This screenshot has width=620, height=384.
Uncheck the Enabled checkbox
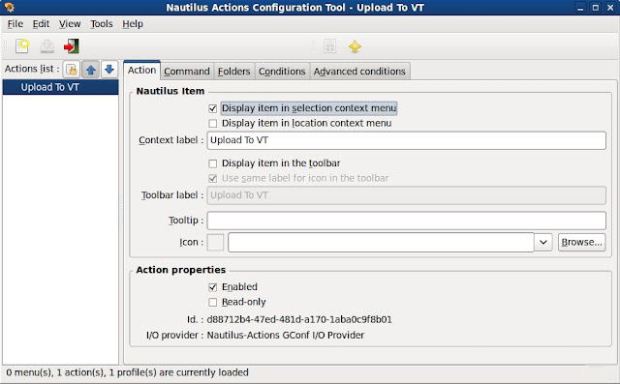tap(213, 287)
